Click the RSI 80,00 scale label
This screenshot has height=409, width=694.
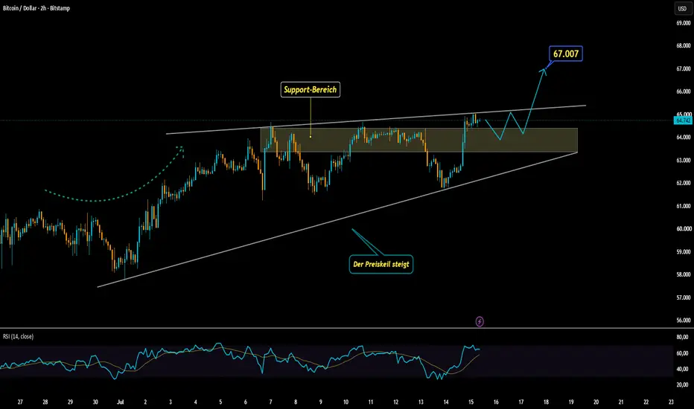click(x=683, y=337)
